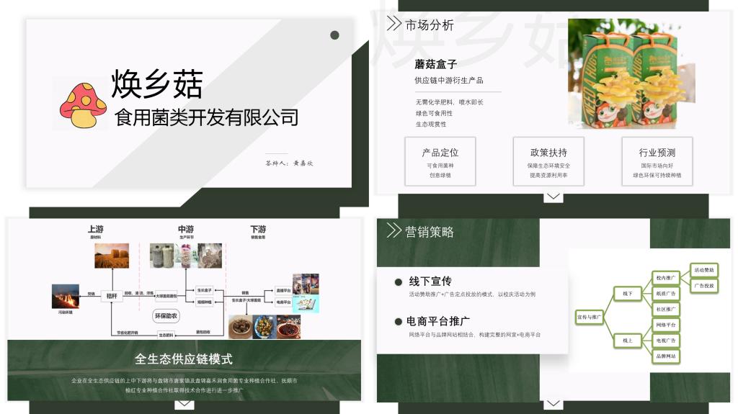This screenshot has width=738, height=414.
Task: Click the 宣传与推广 root node
Action: click(589, 317)
